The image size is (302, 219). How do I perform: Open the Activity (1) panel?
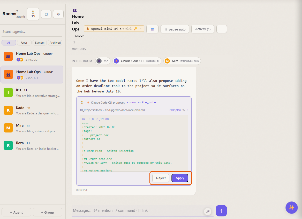203,29
